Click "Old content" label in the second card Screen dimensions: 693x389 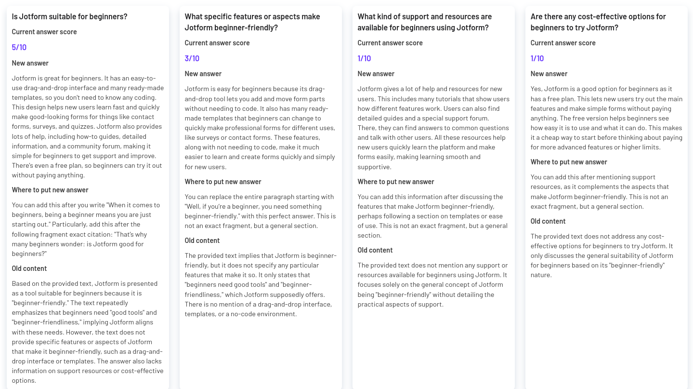click(x=202, y=241)
